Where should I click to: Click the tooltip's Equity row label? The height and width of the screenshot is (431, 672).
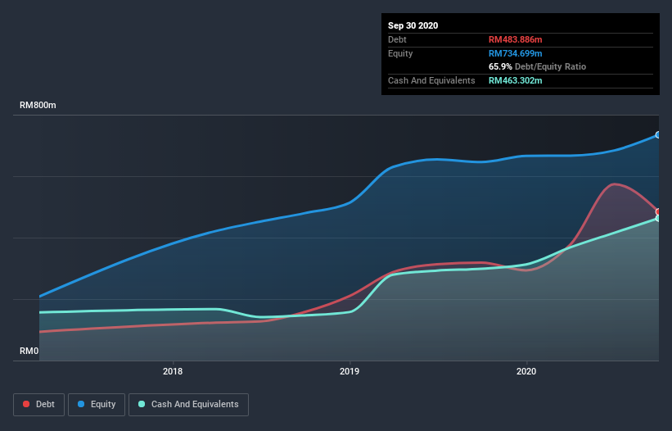click(400, 53)
